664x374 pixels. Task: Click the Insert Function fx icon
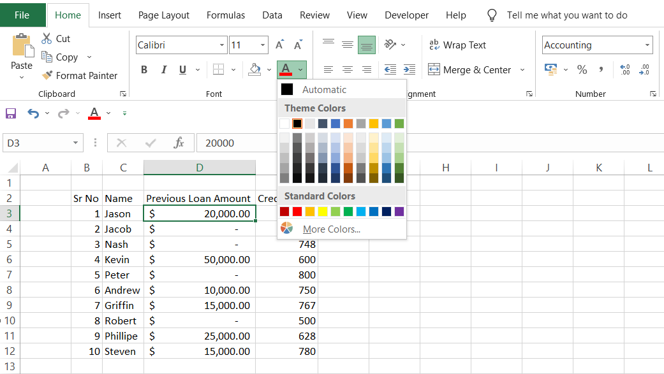179,143
